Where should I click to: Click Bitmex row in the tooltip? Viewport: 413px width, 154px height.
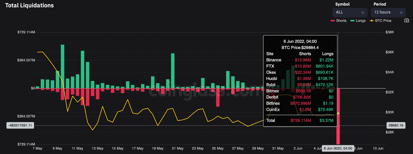point(300,91)
